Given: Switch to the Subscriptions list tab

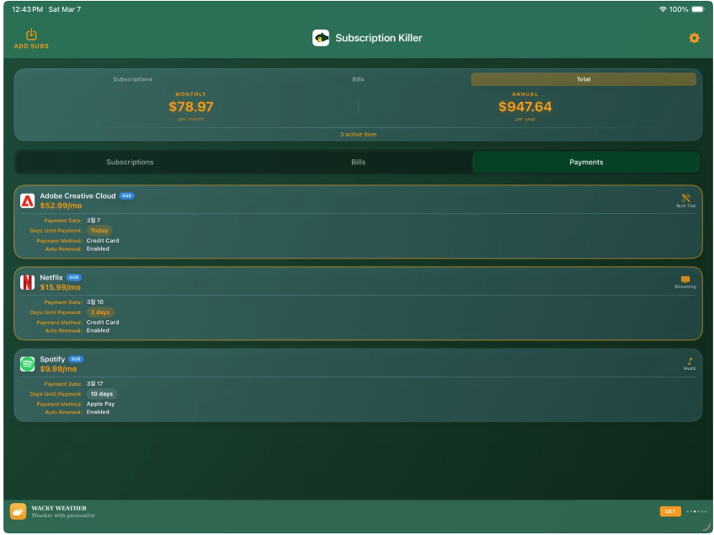Looking at the screenshot, I should 130,162.
